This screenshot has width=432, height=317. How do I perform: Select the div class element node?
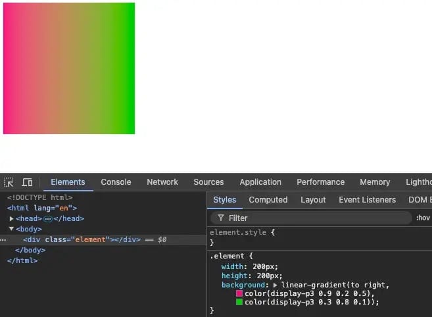(x=82, y=239)
